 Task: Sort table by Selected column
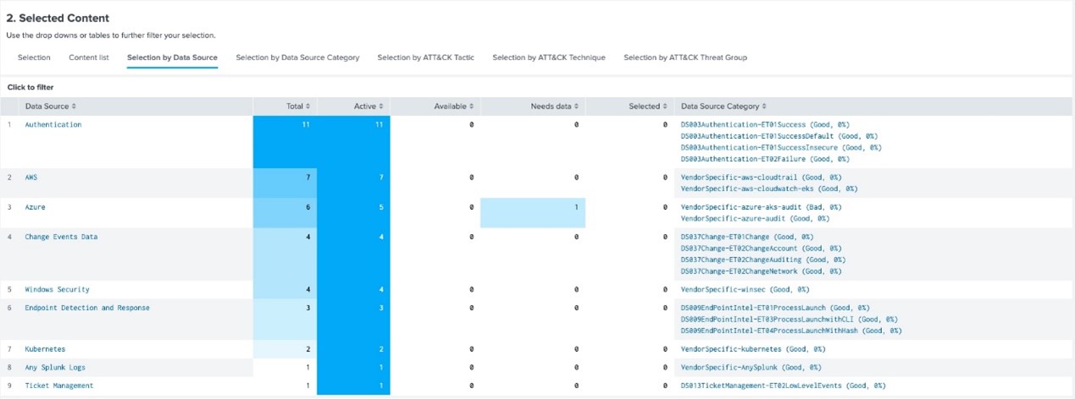coord(647,107)
